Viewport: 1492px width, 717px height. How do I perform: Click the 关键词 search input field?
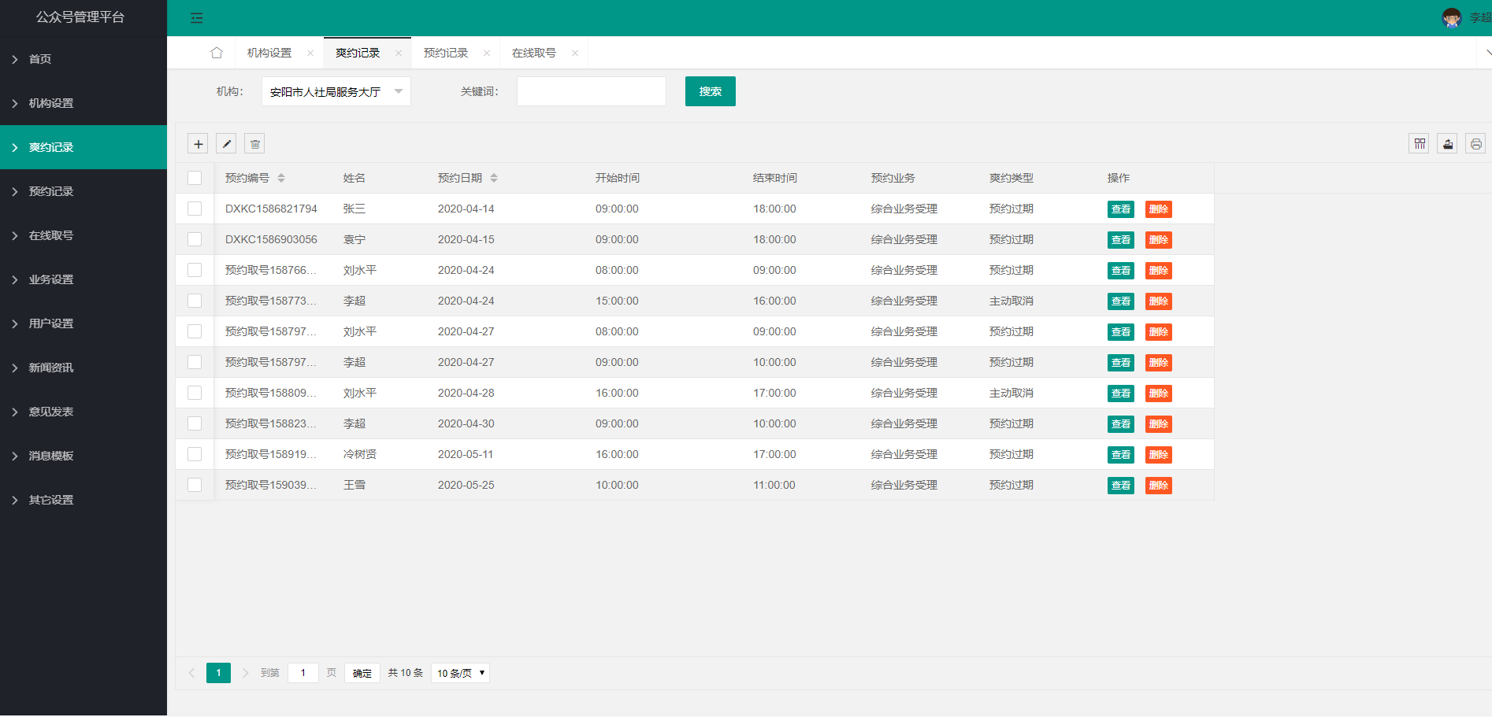591,91
